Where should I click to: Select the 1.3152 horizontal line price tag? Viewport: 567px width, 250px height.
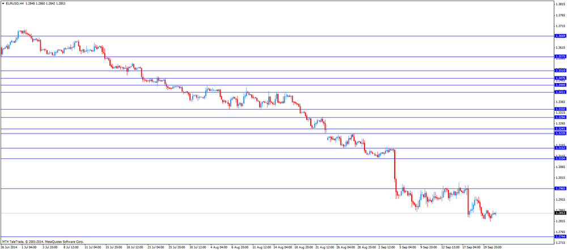[560, 148]
